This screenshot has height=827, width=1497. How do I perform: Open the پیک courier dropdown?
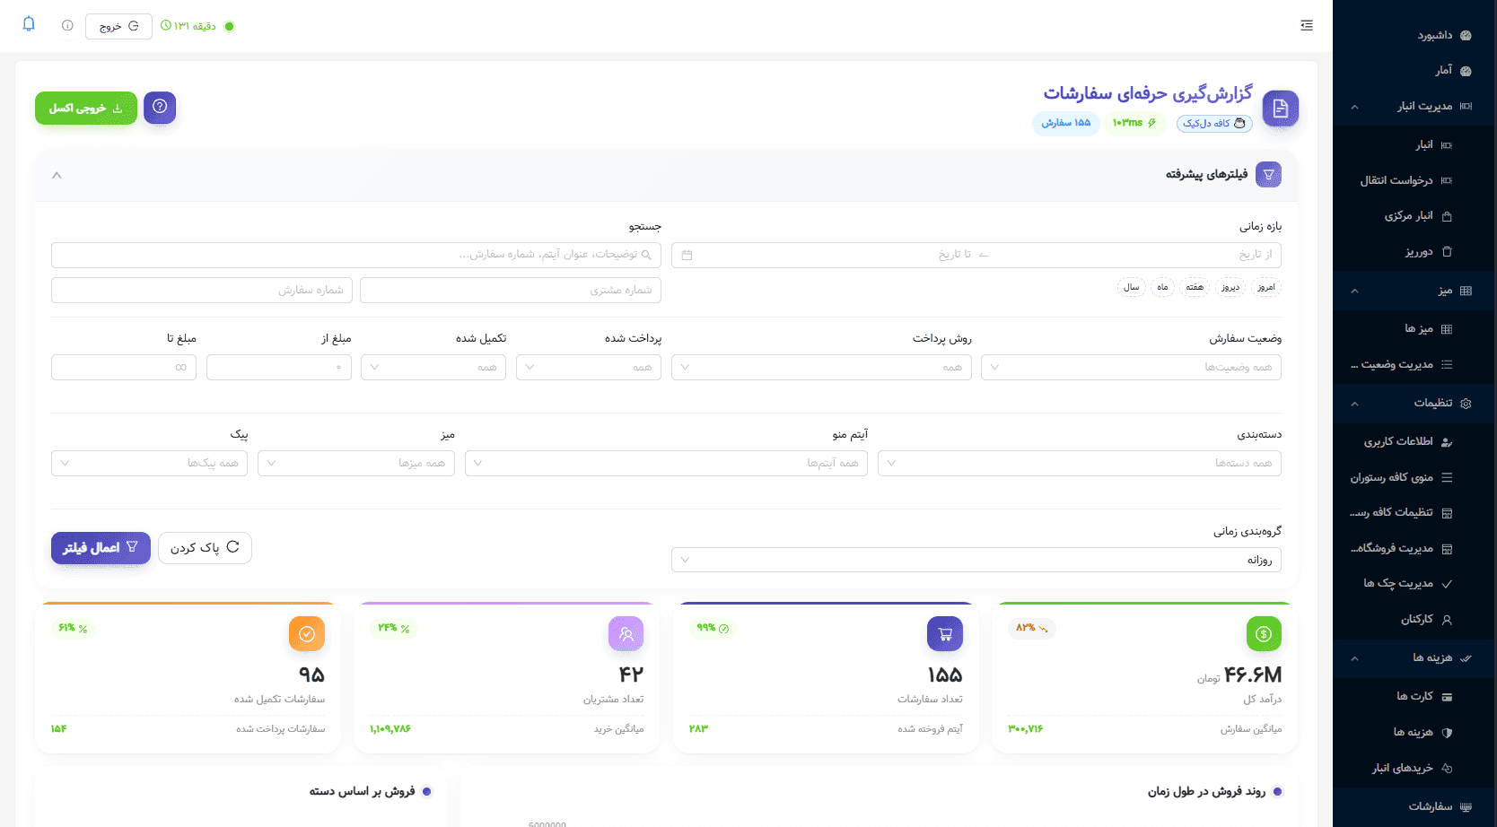(150, 464)
